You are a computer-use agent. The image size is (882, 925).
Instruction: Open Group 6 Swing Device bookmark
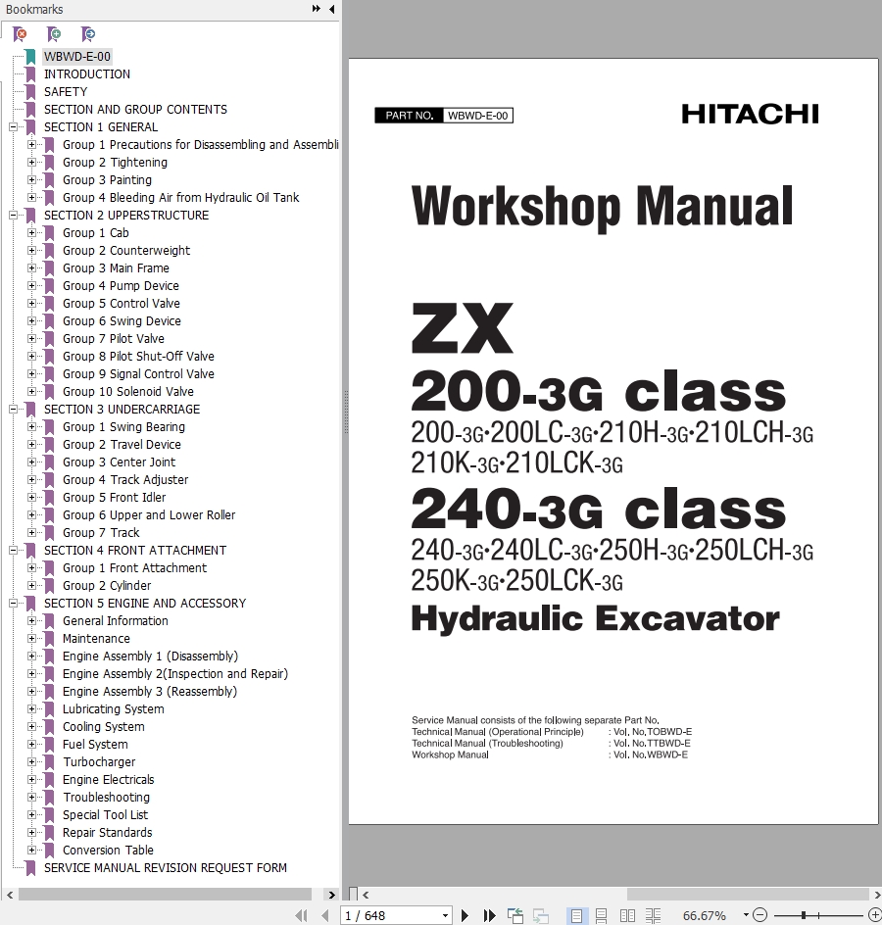tap(122, 321)
